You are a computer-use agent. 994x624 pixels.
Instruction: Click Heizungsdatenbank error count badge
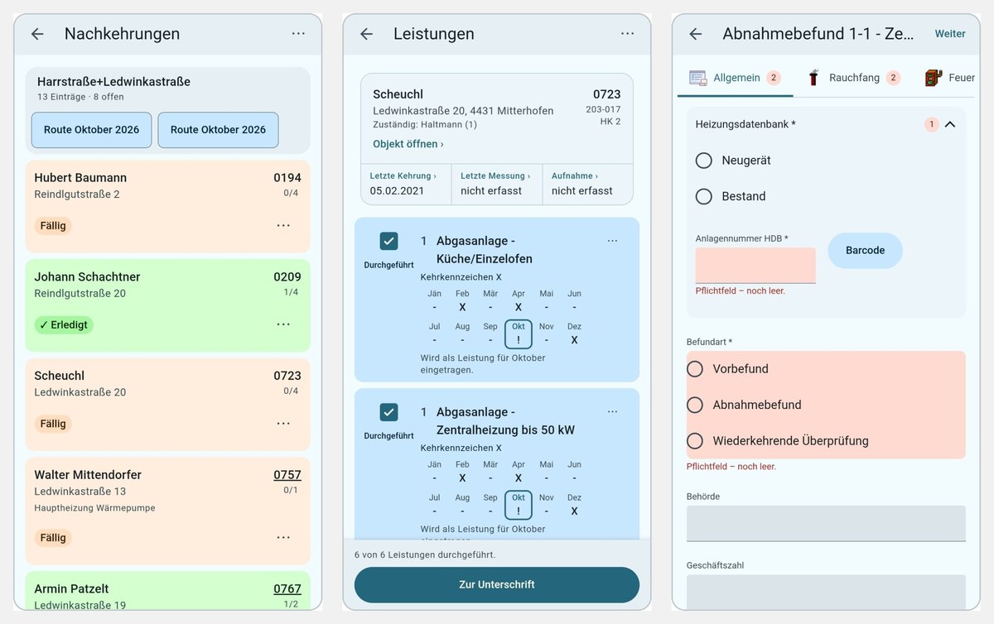click(931, 124)
